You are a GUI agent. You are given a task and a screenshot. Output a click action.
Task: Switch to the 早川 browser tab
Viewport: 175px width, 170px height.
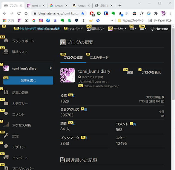104,6
